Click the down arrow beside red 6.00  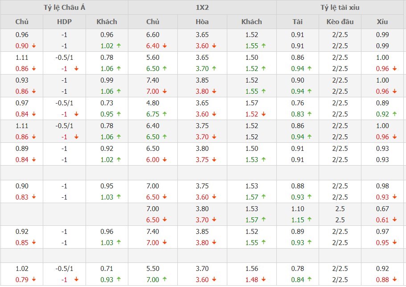click(x=165, y=160)
